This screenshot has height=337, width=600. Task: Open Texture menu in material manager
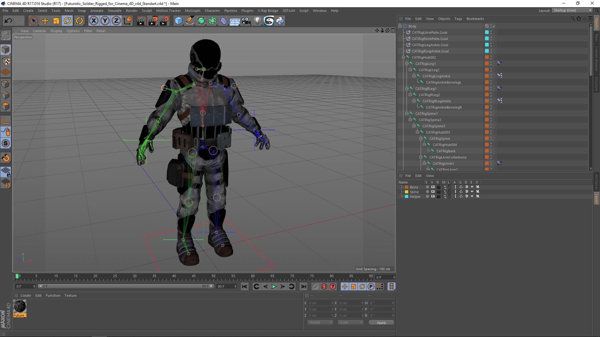pyautogui.click(x=70, y=295)
